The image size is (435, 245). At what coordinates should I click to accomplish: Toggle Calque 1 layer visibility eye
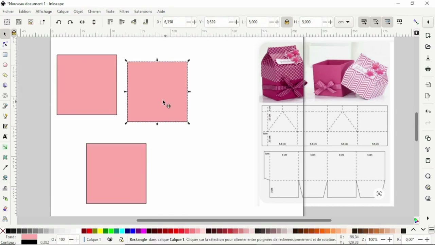coord(110,240)
